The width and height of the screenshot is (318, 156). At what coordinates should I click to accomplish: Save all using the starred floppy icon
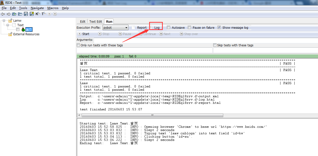[32, 14]
